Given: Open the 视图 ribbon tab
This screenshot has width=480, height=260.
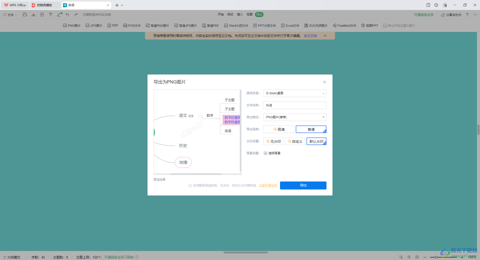Looking at the screenshot, I should [249, 14].
